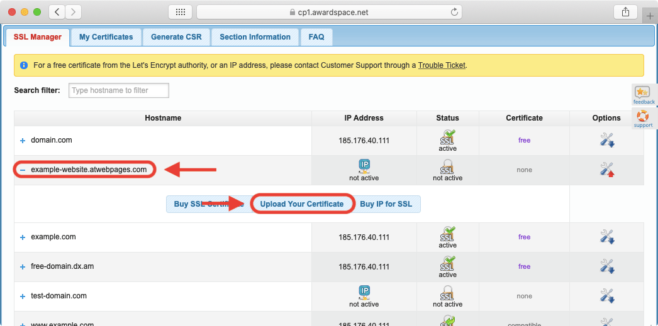Reload page using address bar refresh icon
This screenshot has width=658, height=326.
point(454,12)
